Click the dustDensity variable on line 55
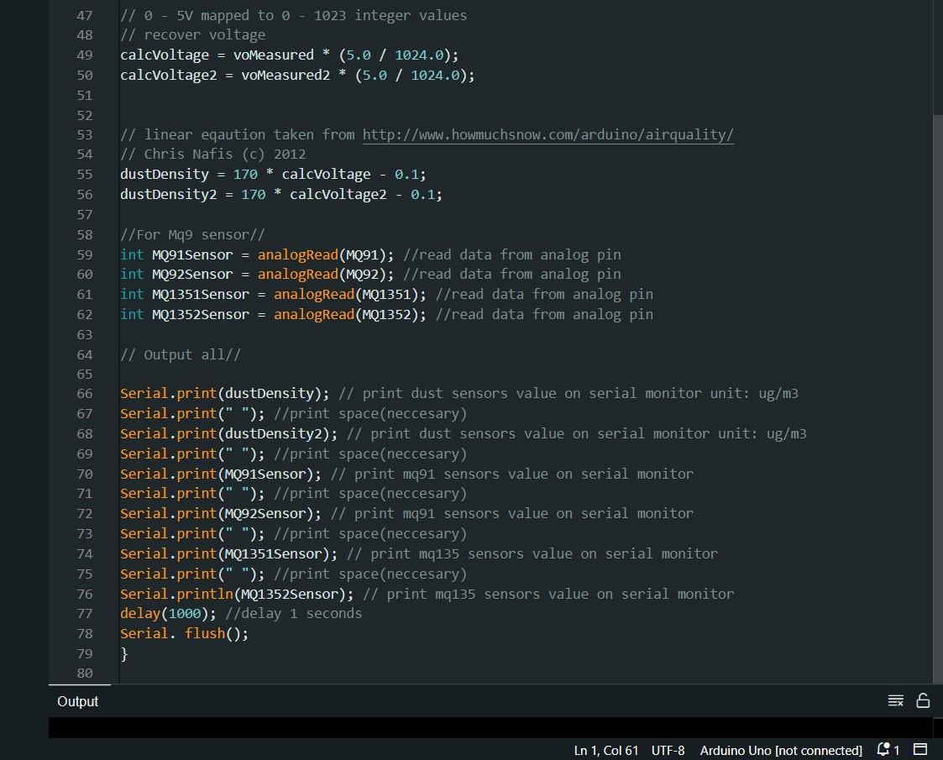The height and width of the screenshot is (760, 943). coord(165,174)
